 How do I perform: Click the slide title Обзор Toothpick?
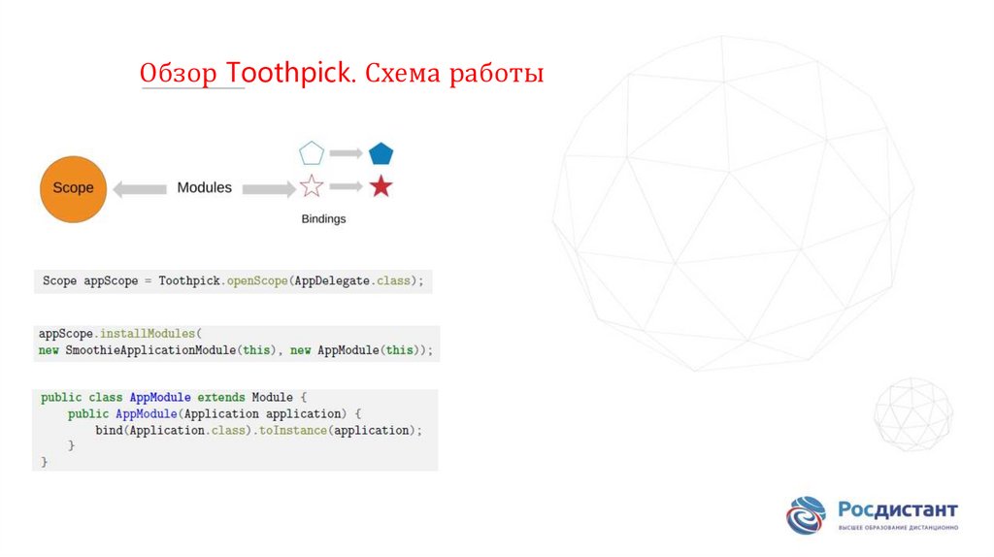(342, 73)
